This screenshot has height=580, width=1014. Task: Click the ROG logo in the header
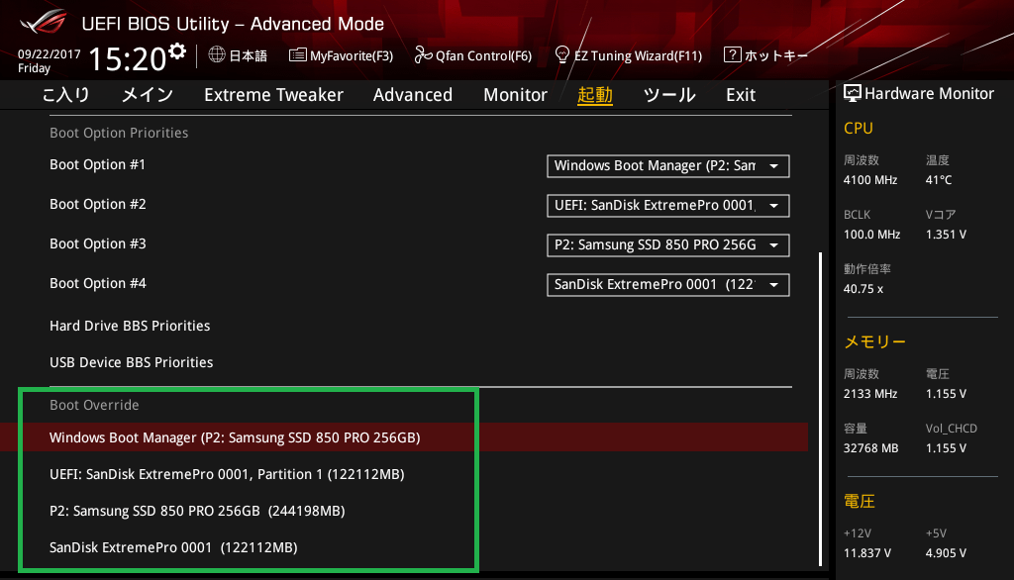43,22
